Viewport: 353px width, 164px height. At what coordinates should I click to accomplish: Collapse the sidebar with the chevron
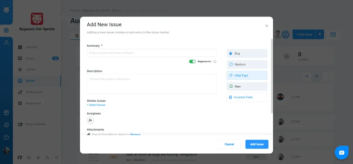[x=61, y=15]
